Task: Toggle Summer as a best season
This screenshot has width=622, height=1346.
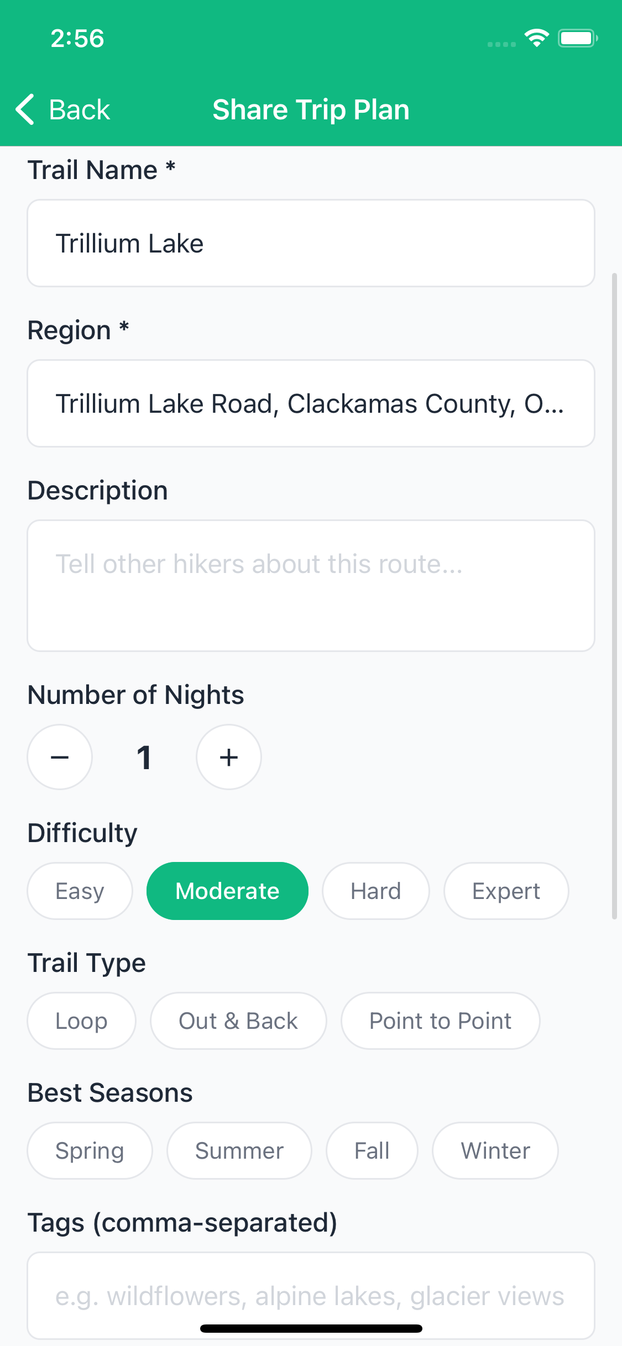Action: pyautogui.click(x=239, y=1150)
